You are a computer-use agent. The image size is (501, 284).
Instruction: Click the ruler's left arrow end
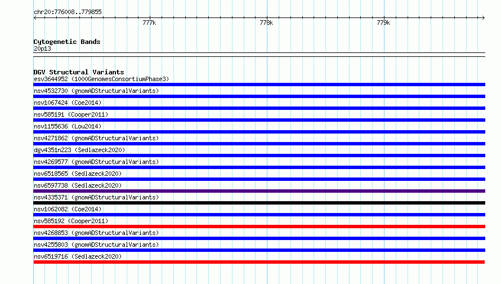(35, 17)
